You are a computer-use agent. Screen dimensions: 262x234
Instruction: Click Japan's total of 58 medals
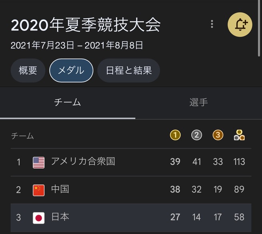[x=239, y=217]
